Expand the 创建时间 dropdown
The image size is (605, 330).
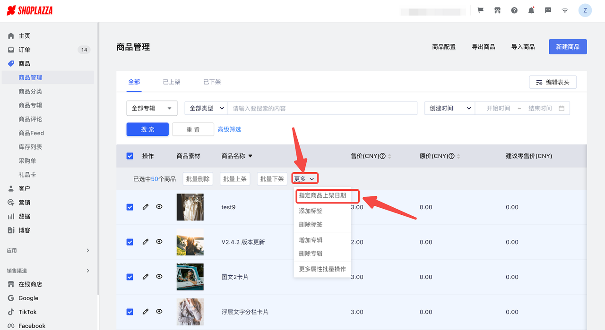click(449, 108)
